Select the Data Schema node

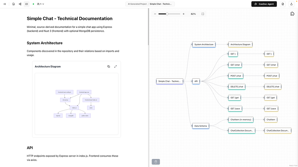(201, 126)
